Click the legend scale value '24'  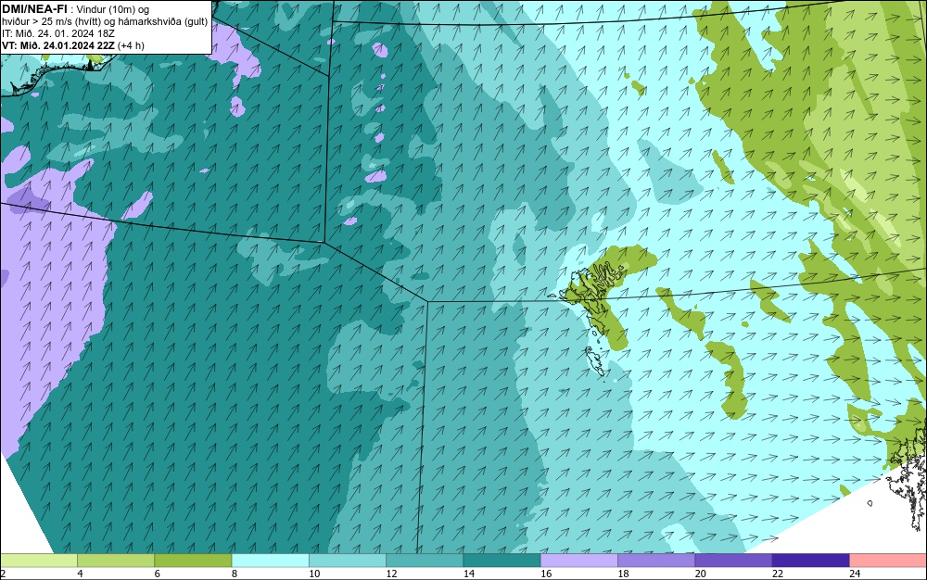[x=855, y=574]
